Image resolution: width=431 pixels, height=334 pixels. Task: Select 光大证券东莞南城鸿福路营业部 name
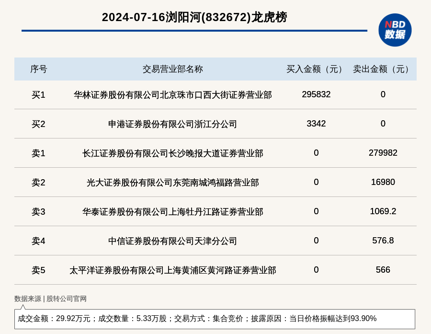click(172, 182)
